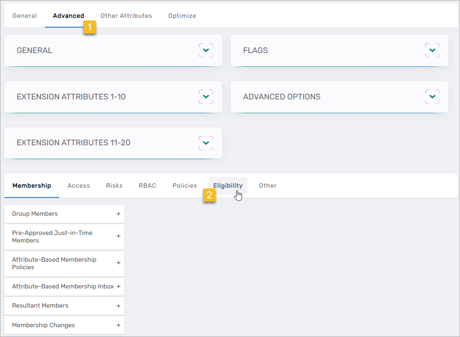Open the Other Attributes tab
Image resolution: width=460 pixels, height=337 pixels.
[126, 16]
